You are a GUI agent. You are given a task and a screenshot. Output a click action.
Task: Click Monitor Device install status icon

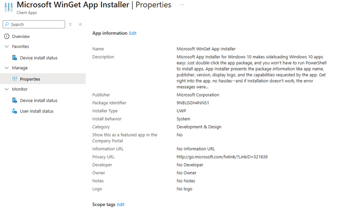pyautogui.click(x=14, y=100)
